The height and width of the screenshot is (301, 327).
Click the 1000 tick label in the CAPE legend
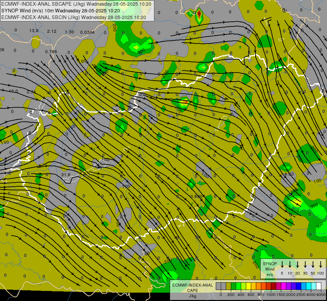(271, 295)
